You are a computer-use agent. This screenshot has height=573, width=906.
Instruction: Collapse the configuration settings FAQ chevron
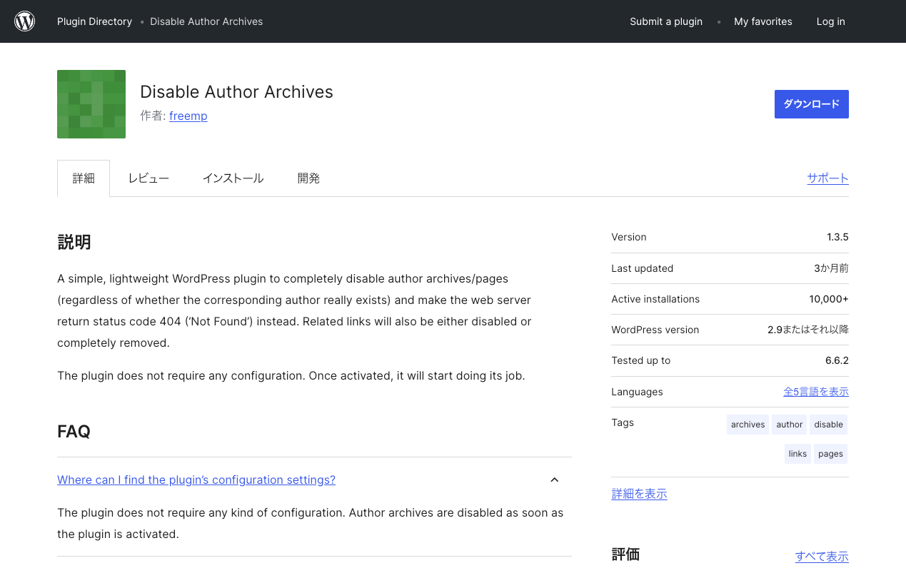point(555,480)
